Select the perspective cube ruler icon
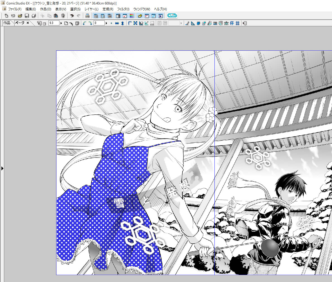The image size is (332, 282). click(199, 23)
